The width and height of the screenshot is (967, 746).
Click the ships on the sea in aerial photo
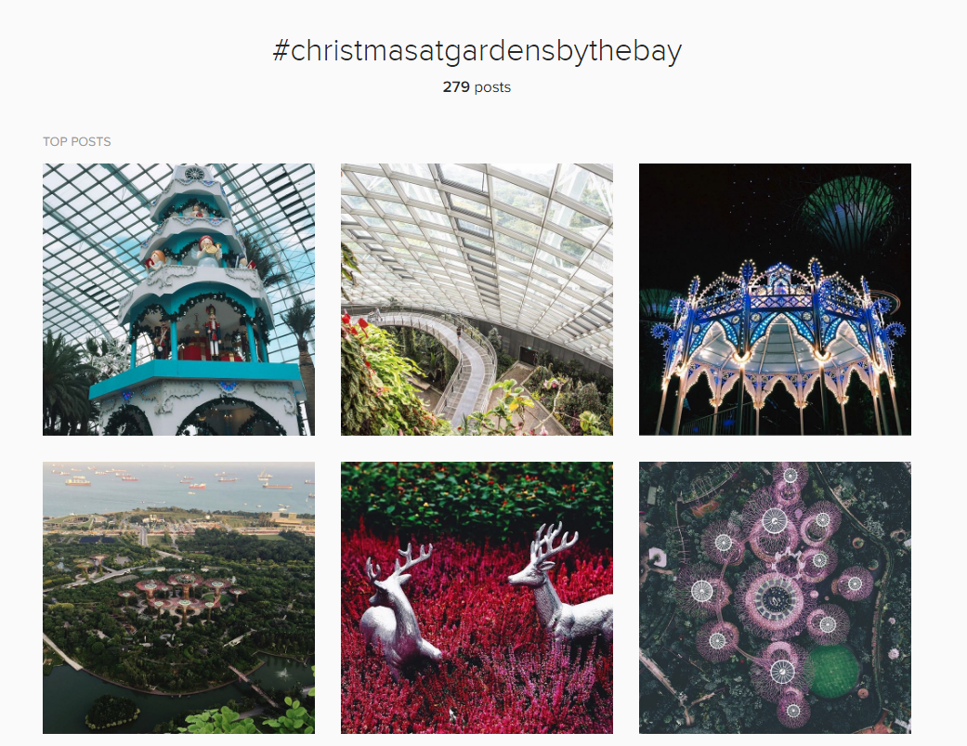(x=179, y=478)
